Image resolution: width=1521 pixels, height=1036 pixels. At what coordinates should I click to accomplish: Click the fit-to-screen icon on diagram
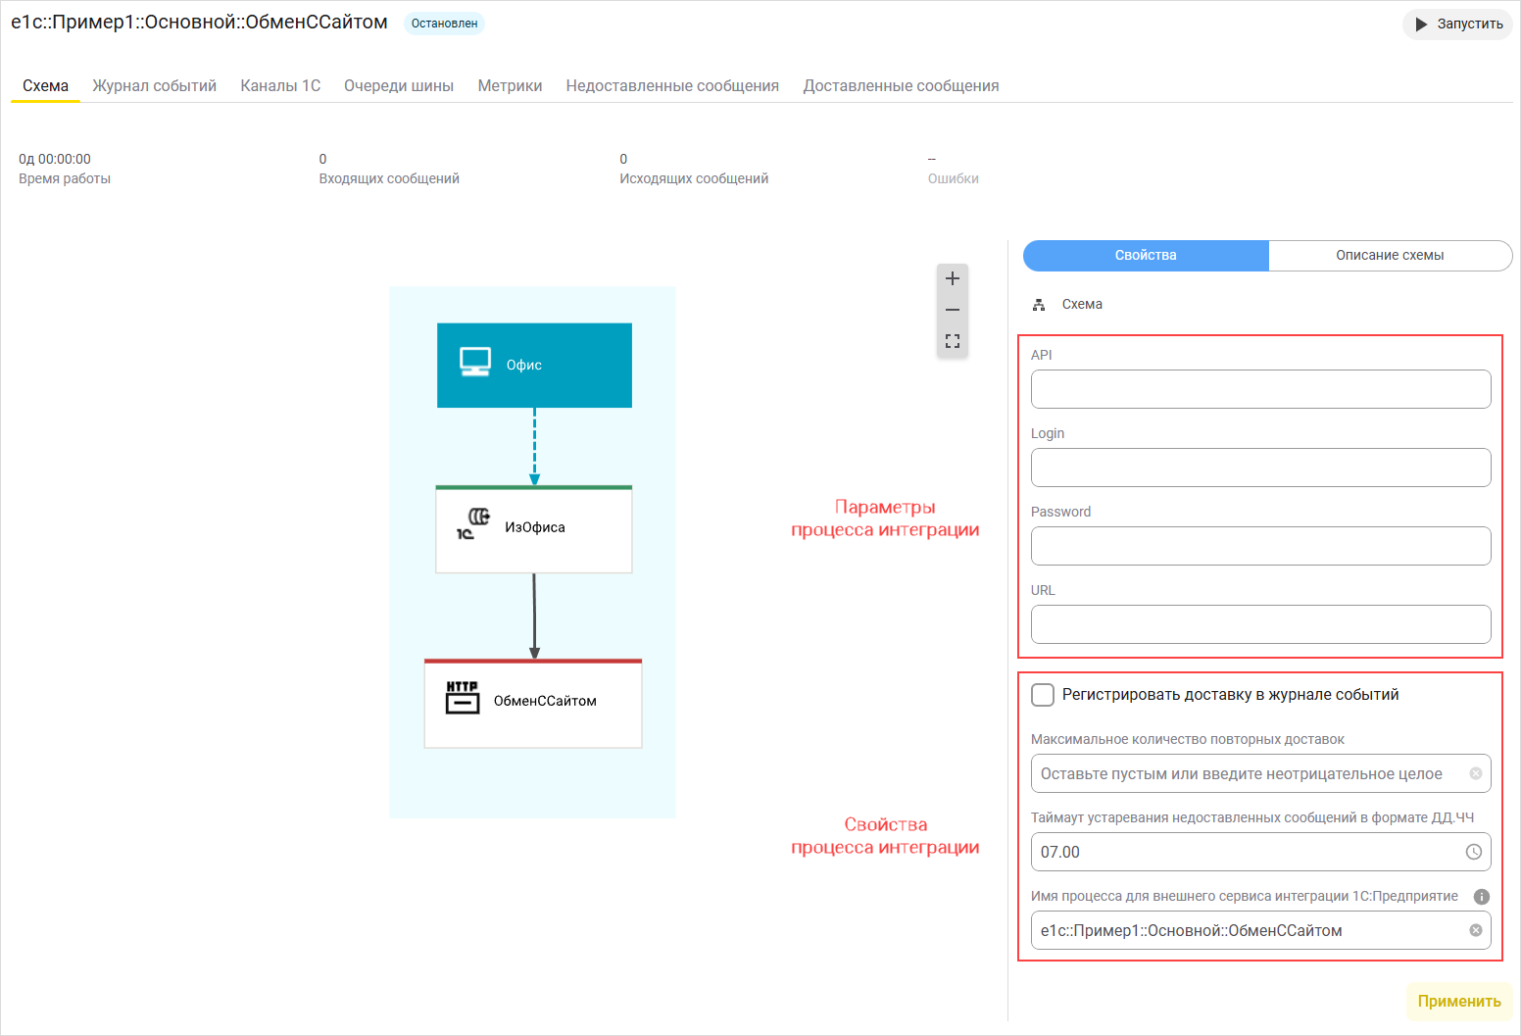952,341
